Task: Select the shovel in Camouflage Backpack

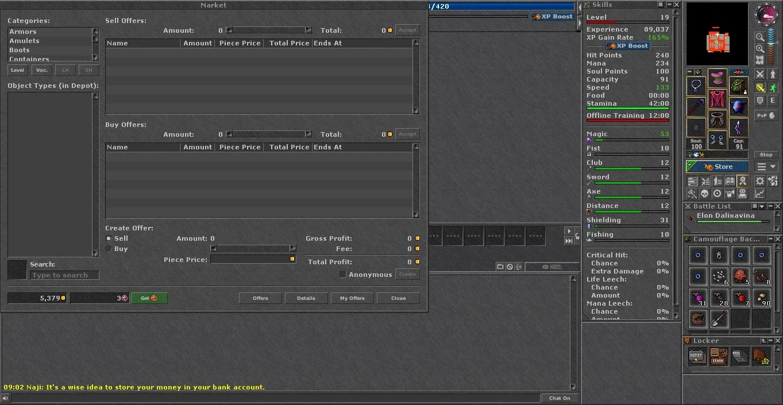Action: [x=719, y=319]
